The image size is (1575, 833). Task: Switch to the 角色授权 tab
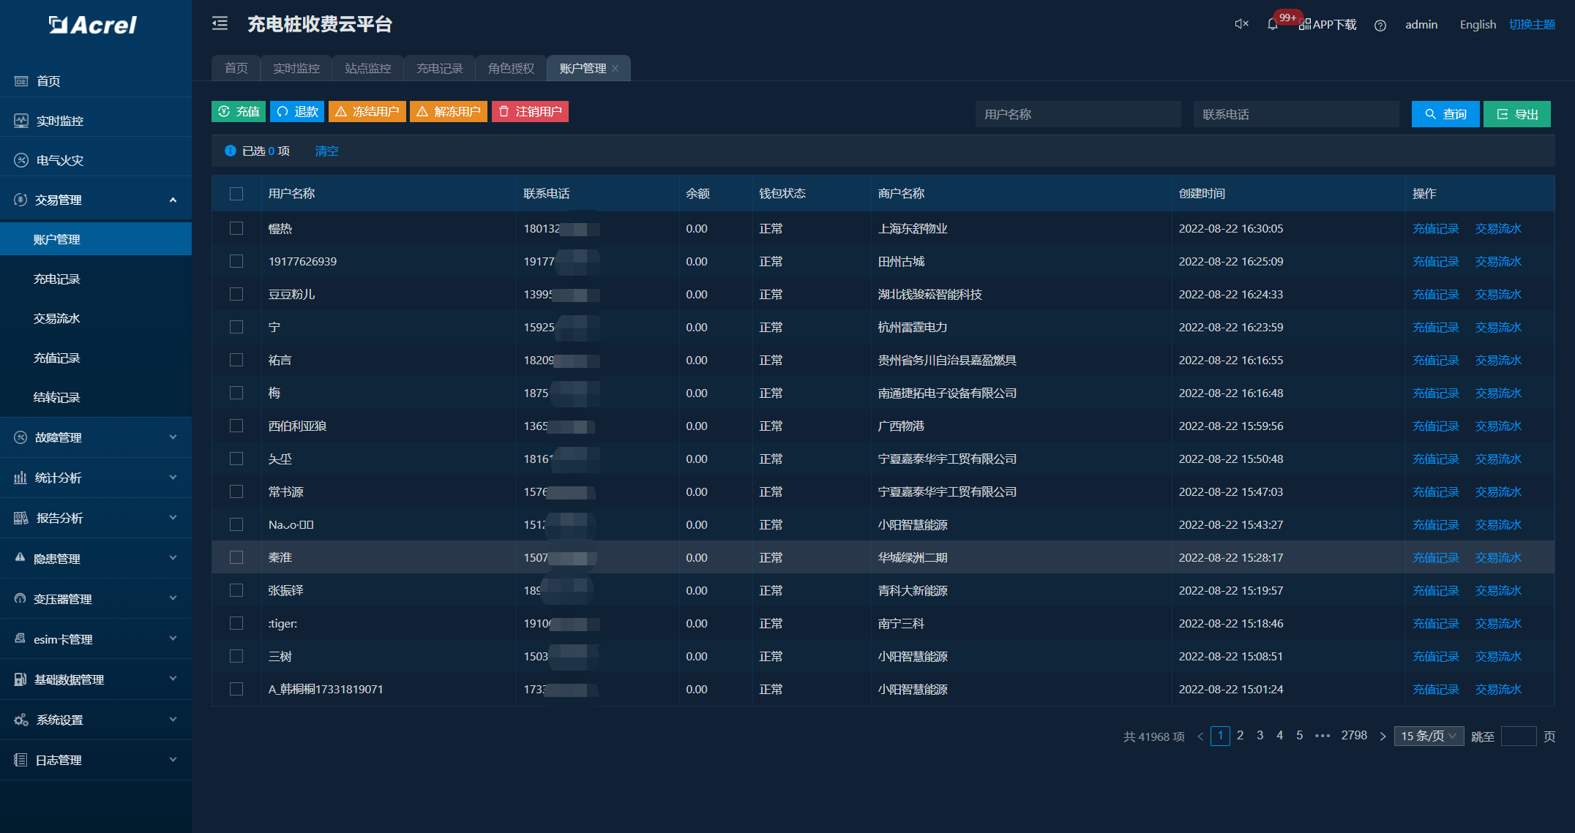pos(511,67)
